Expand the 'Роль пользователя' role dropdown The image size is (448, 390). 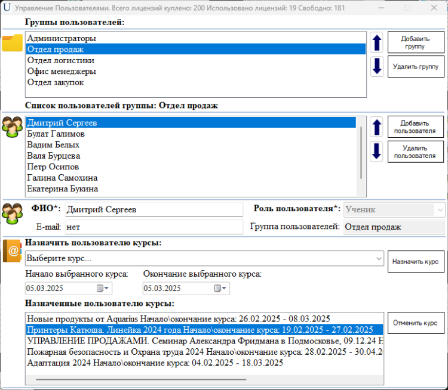click(x=440, y=210)
